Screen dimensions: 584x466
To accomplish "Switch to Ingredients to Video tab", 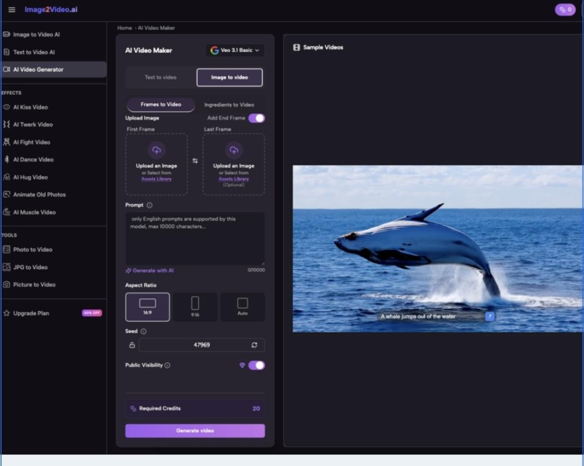I will pos(229,105).
